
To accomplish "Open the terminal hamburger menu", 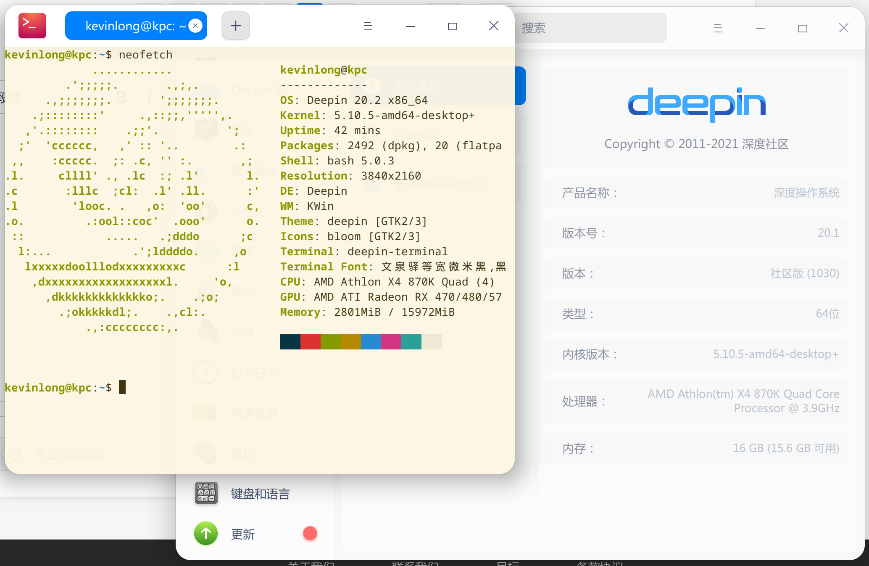I will click(x=368, y=26).
